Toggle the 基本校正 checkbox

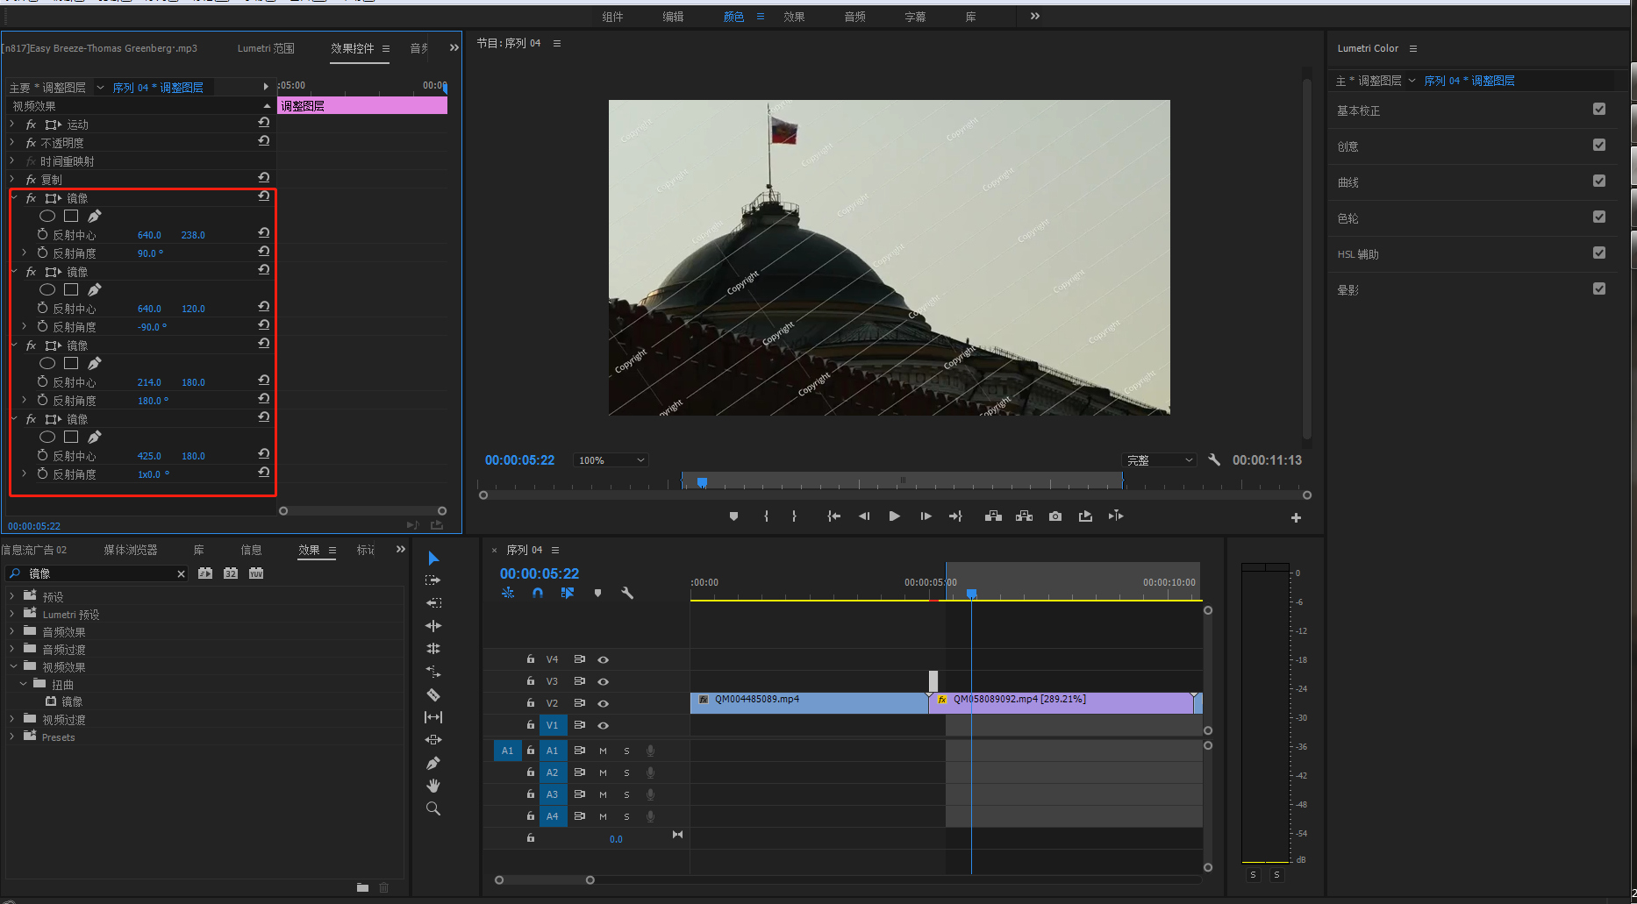pos(1599,110)
